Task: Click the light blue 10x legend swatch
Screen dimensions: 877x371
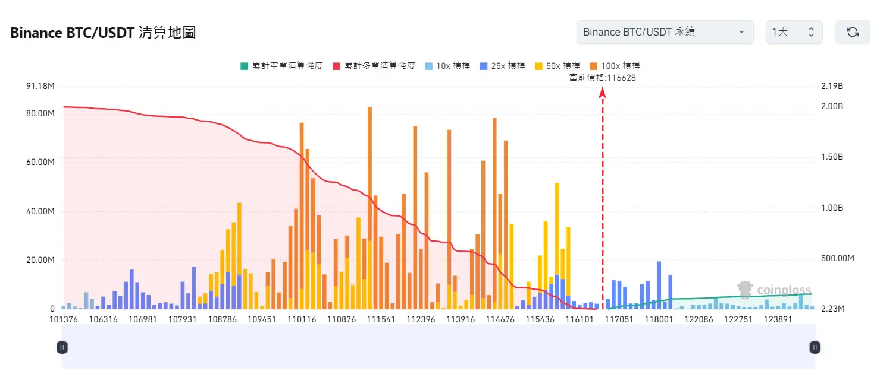Action: pyautogui.click(x=428, y=66)
